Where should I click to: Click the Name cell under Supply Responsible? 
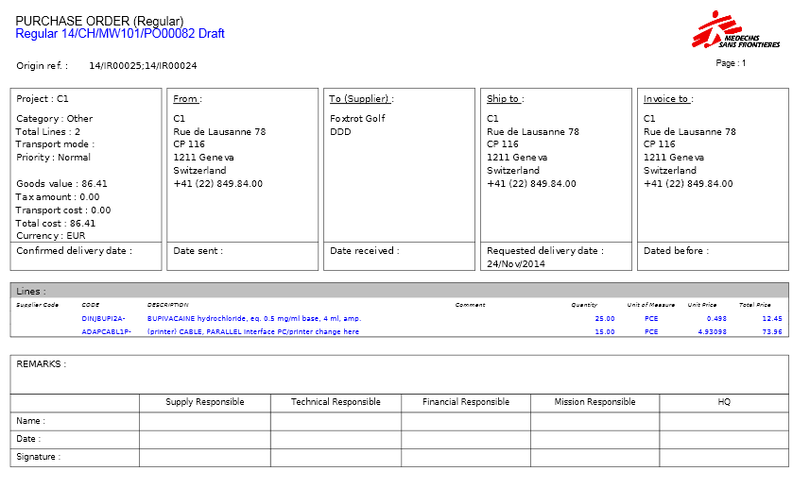coord(204,421)
